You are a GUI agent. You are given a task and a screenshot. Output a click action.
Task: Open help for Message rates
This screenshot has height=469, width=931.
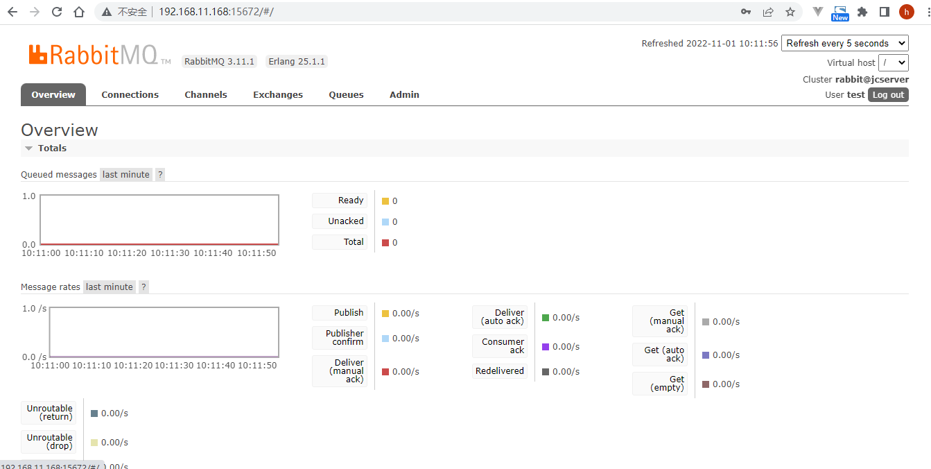point(143,287)
